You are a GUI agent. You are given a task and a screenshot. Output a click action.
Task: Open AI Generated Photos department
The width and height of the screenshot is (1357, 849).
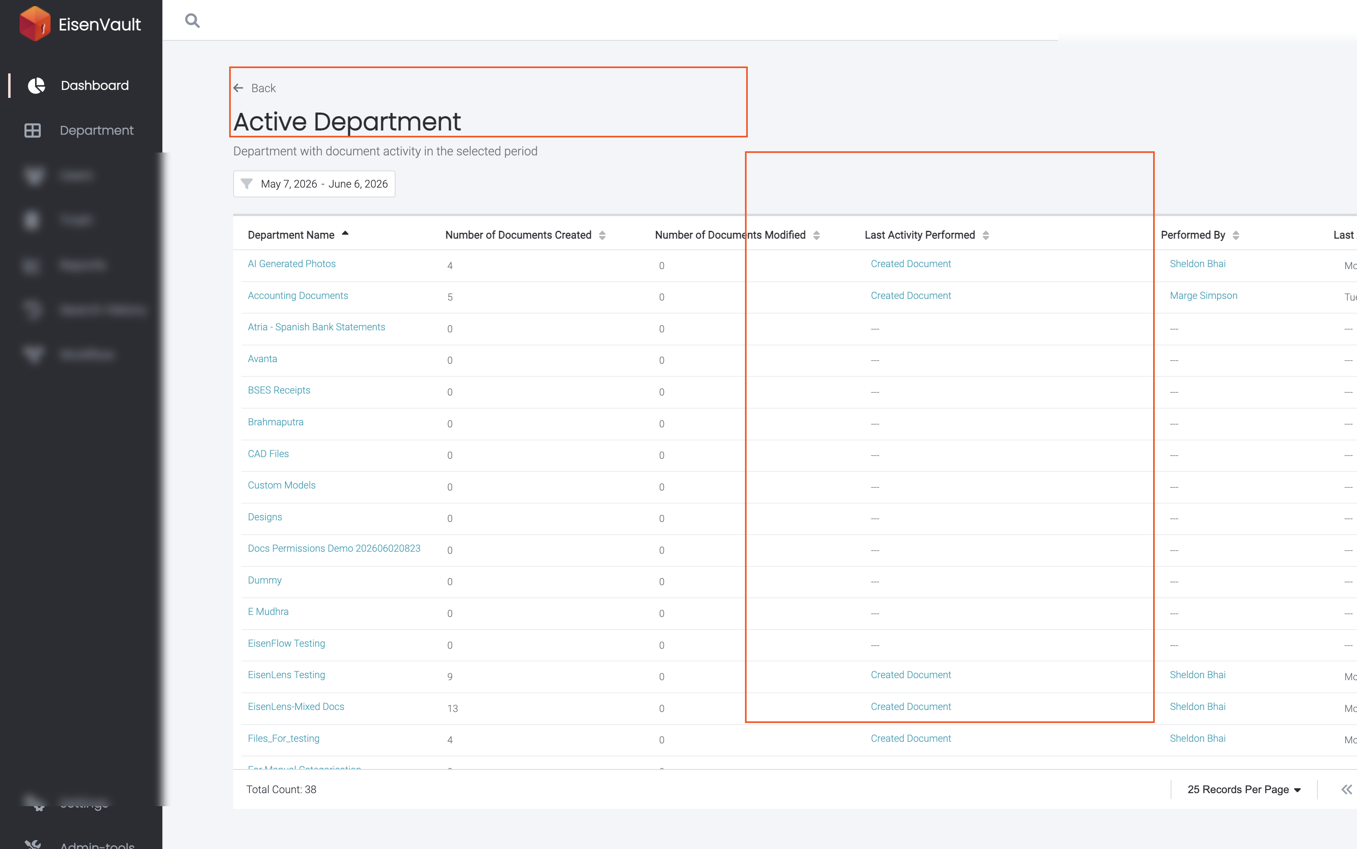pyautogui.click(x=292, y=263)
